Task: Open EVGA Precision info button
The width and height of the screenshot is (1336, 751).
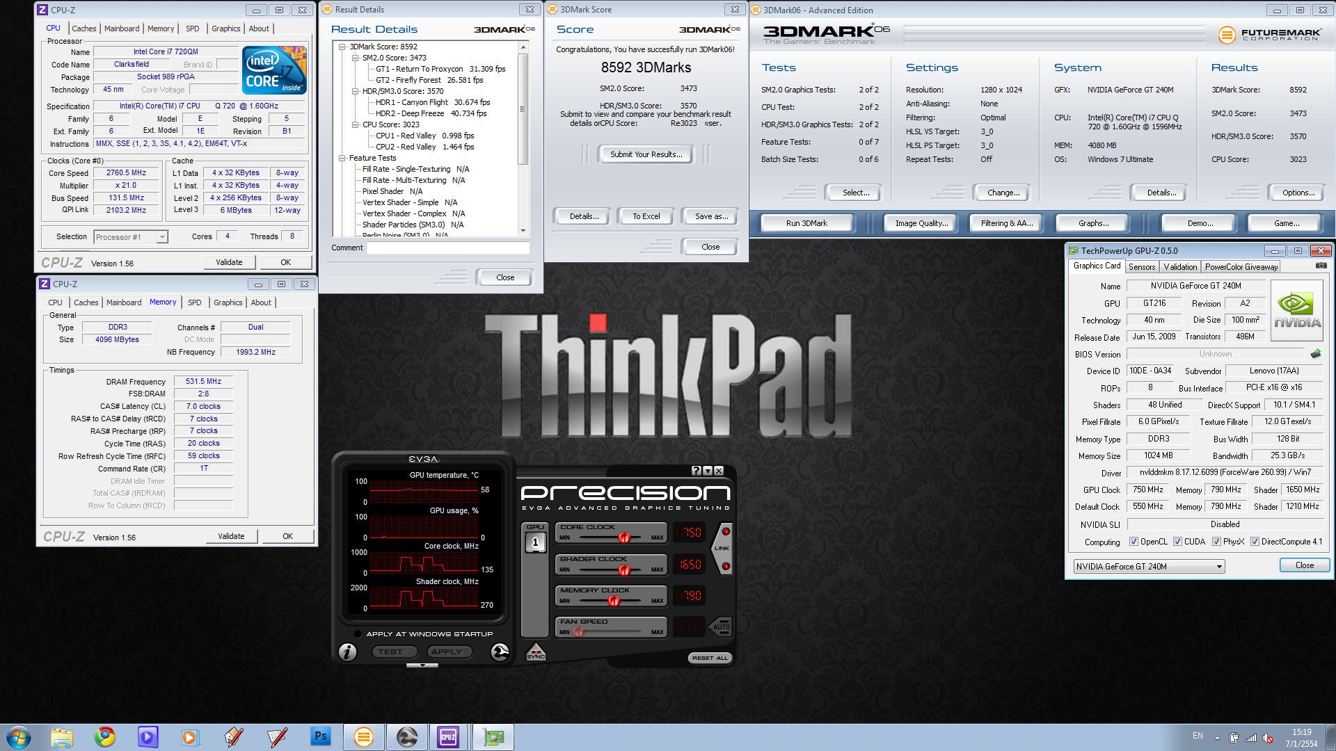Action: click(347, 652)
